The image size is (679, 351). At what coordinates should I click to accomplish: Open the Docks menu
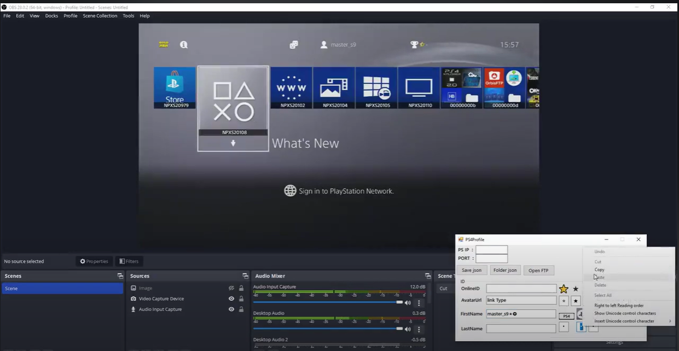click(51, 16)
